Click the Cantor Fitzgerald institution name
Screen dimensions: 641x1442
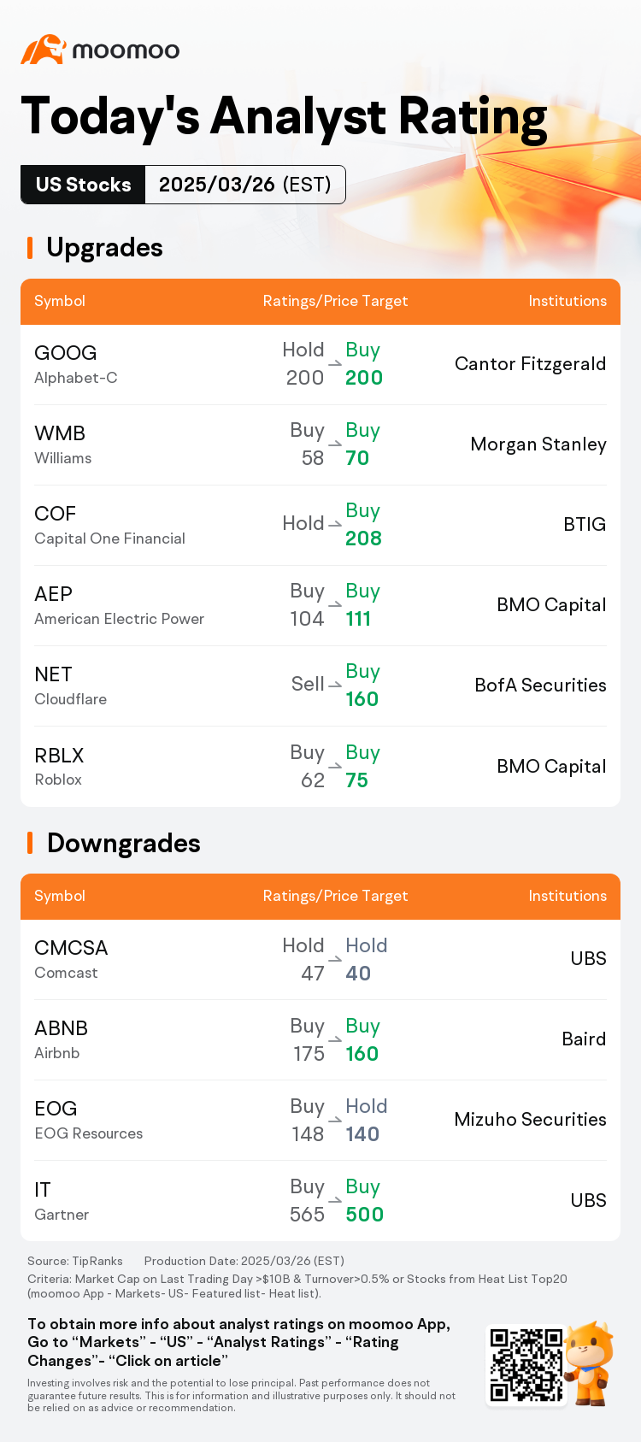[530, 364]
